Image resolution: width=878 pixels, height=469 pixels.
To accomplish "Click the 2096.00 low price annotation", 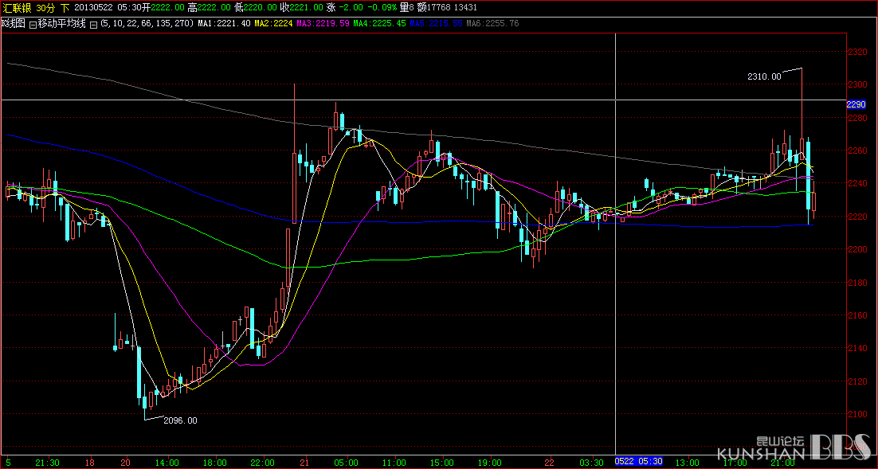I will pyautogui.click(x=180, y=421).
